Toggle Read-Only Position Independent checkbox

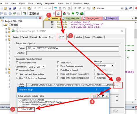point(58,74)
